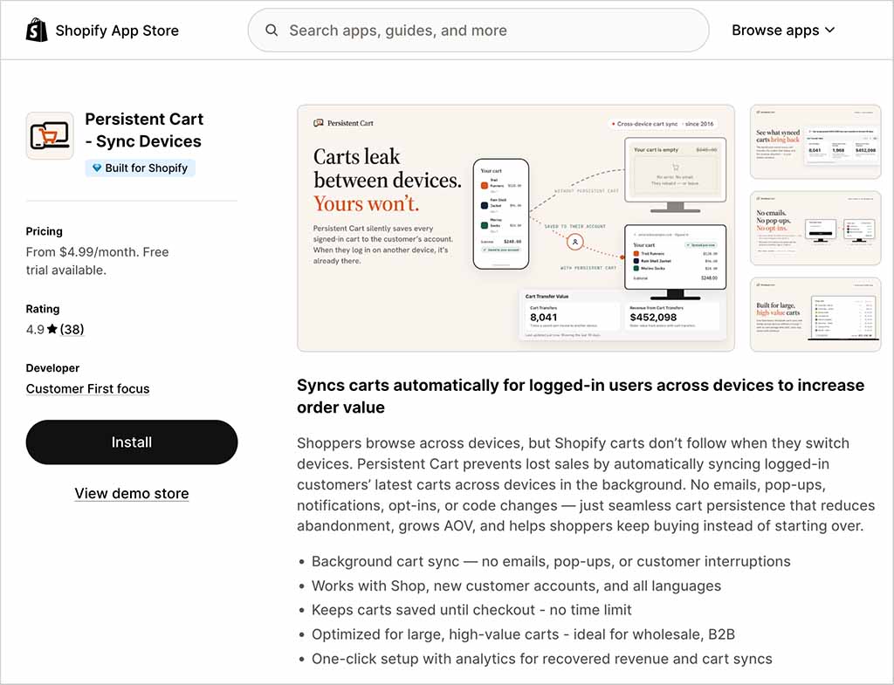Open the View demo store link

click(x=132, y=494)
